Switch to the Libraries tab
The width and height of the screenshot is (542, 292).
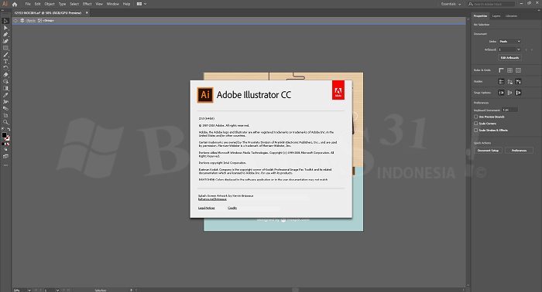511,16
